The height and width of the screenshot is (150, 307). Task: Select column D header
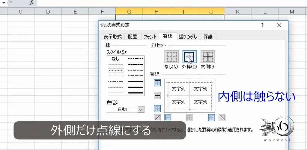point(48,12)
